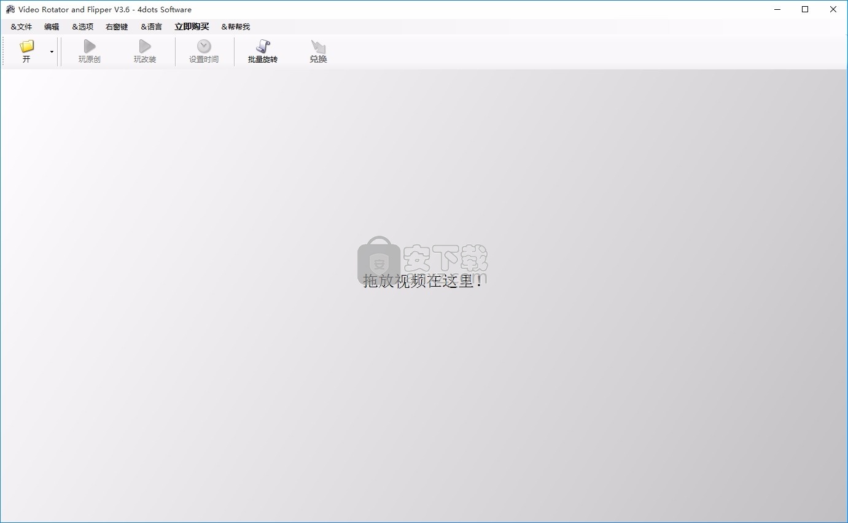The width and height of the screenshot is (848, 523).
Task: Close the Video Rotator and Flipper window
Action: [833, 9]
